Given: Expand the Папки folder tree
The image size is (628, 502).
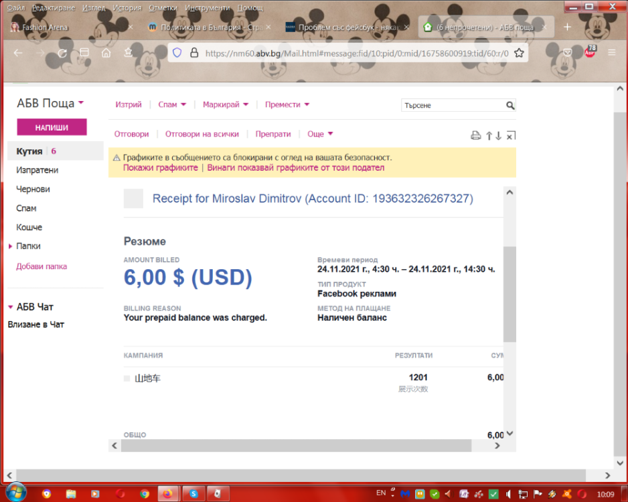Looking at the screenshot, I should click(11, 246).
